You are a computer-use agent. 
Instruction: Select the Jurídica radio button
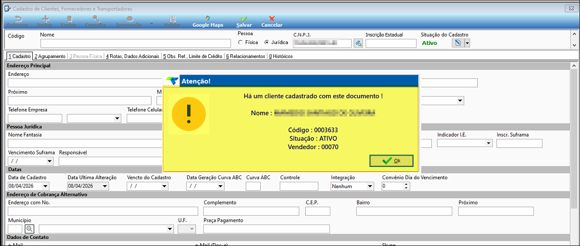click(267, 43)
